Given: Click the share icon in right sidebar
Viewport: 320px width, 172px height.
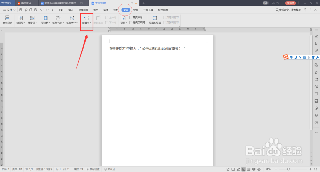Looking at the screenshot, I should pos(316,80).
